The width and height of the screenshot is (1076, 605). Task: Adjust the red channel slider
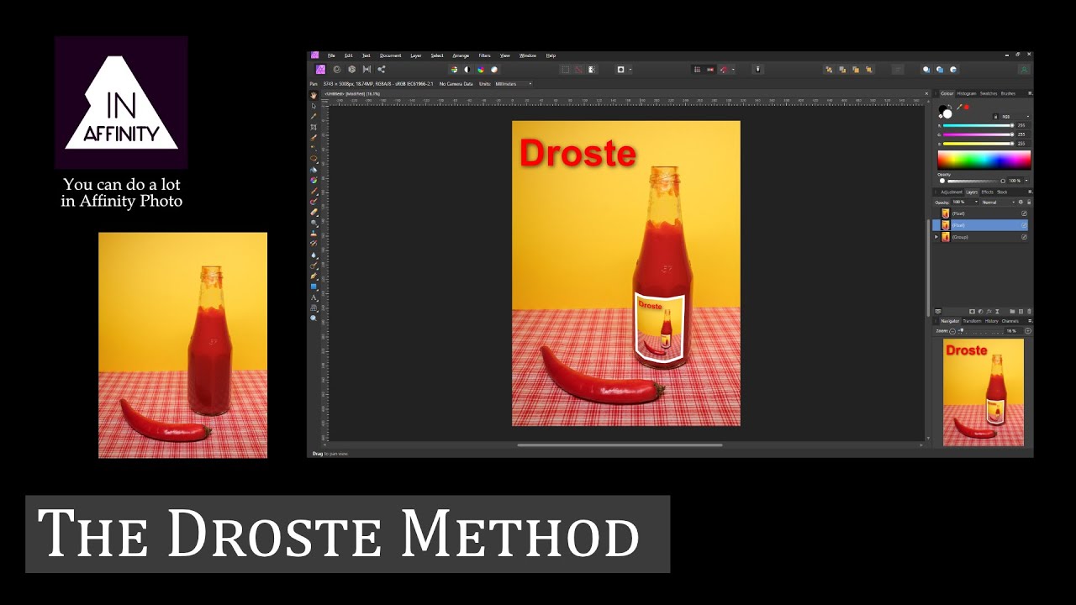coord(978,125)
